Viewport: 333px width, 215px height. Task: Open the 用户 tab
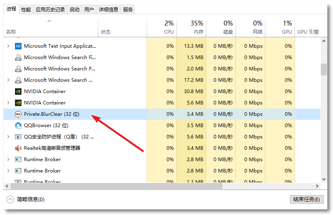pos(89,10)
